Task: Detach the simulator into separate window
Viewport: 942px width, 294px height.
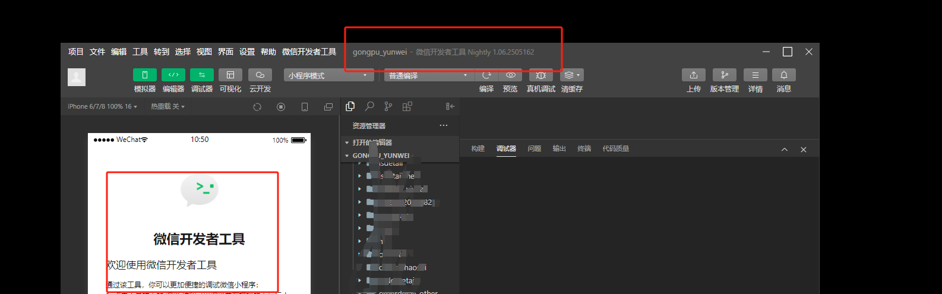Action: click(x=328, y=107)
